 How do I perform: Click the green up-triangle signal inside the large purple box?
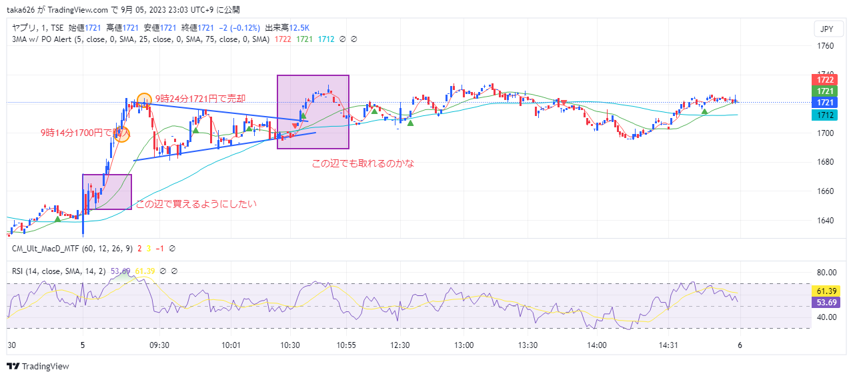303,116
